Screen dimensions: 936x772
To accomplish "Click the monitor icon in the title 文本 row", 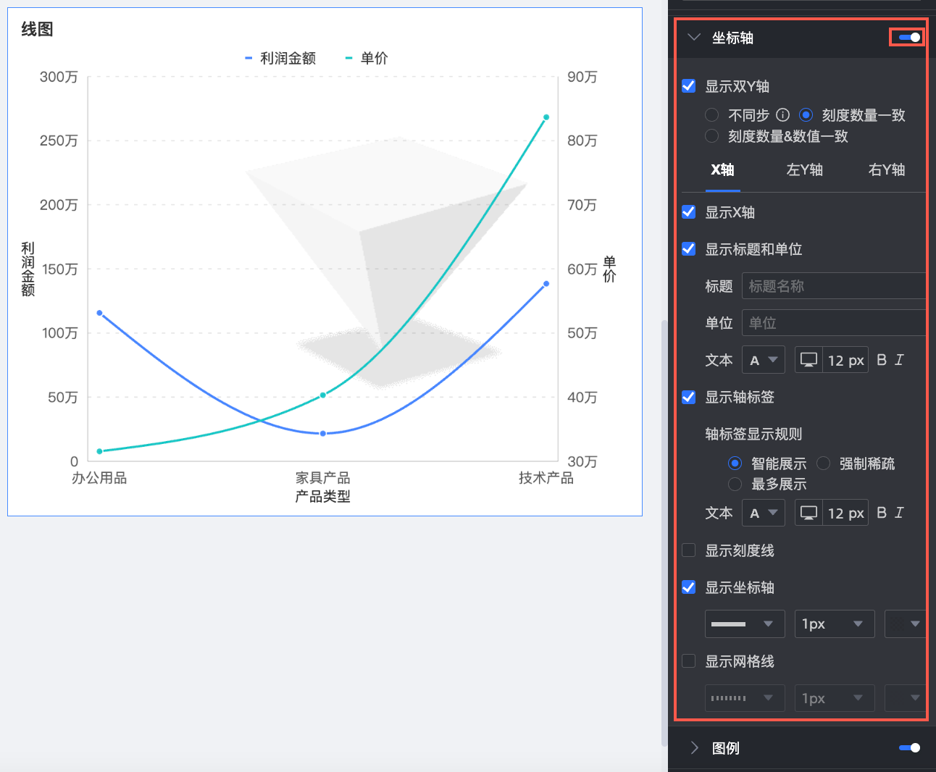I will (x=808, y=359).
